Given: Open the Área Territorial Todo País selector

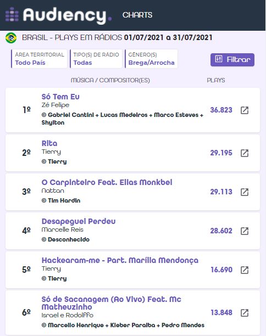Looking at the screenshot, I should pyautogui.click(x=39, y=59).
